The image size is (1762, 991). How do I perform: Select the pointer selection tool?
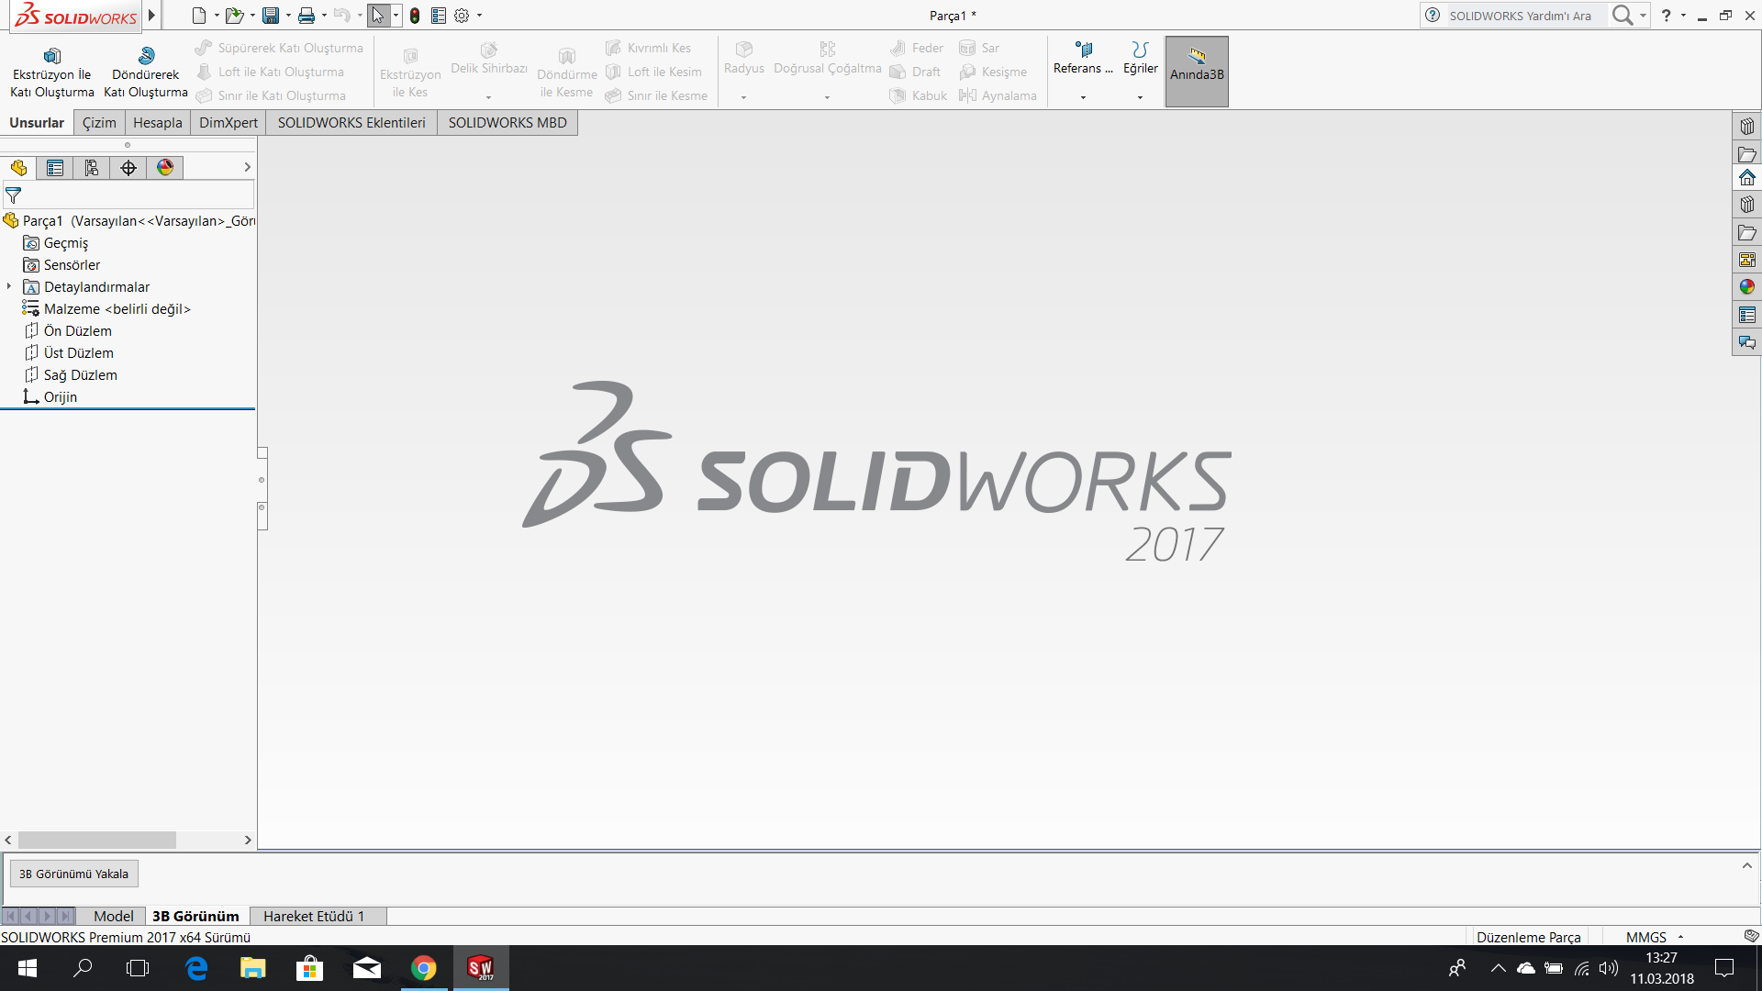[378, 16]
